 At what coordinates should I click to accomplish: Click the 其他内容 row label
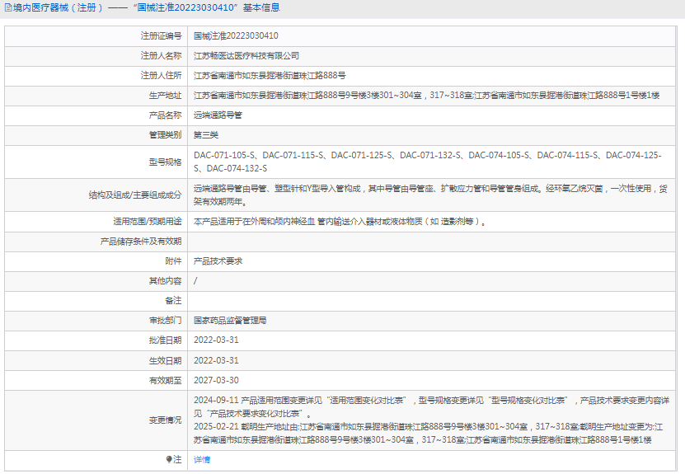click(165, 281)
